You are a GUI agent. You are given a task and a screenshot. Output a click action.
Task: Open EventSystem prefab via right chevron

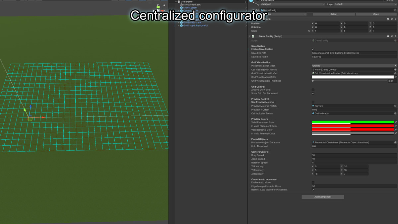tap(246, 8)
